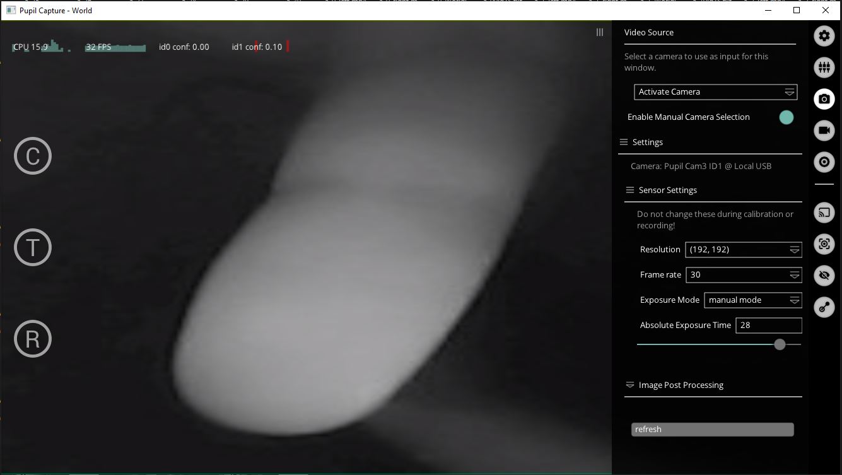Open Recorder video camera icon
The image size is (842, 475).
click(x=824, y=131)
